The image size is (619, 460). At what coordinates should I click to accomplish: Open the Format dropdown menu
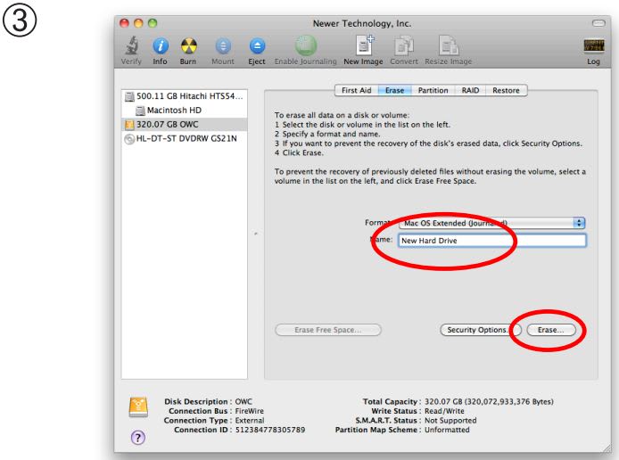click(x=491, y=223)
